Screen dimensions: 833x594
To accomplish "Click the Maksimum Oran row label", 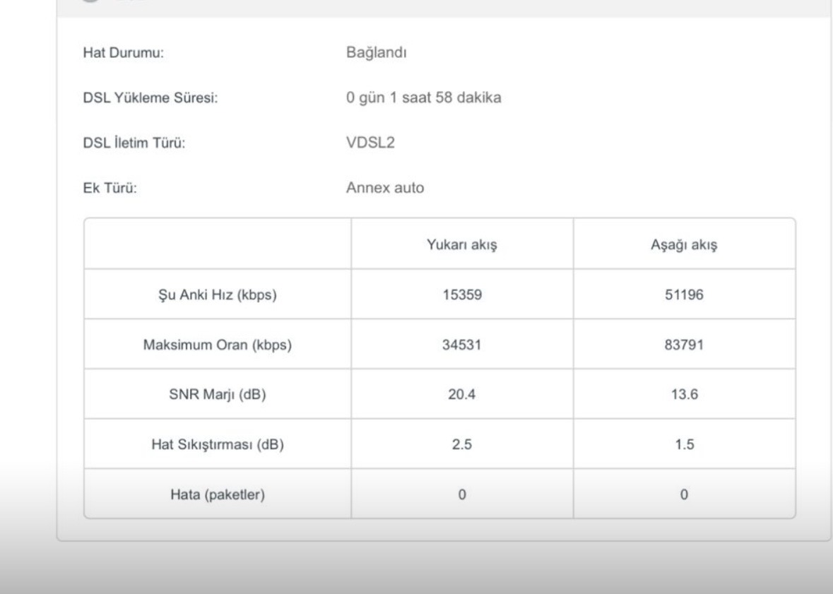I will click(x=218, y=345).
